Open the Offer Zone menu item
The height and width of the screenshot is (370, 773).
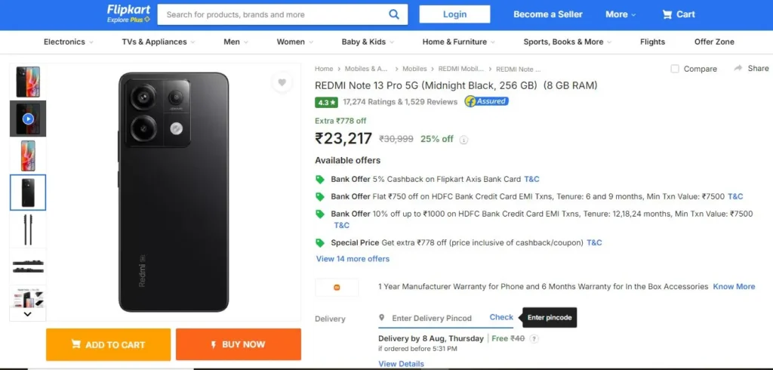click(x=714, y=42)
